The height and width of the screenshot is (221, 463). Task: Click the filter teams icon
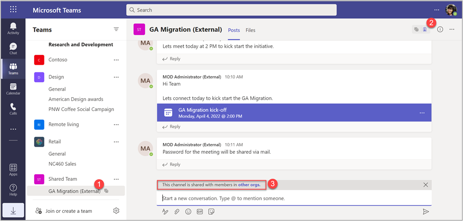[x=116, y=30]
